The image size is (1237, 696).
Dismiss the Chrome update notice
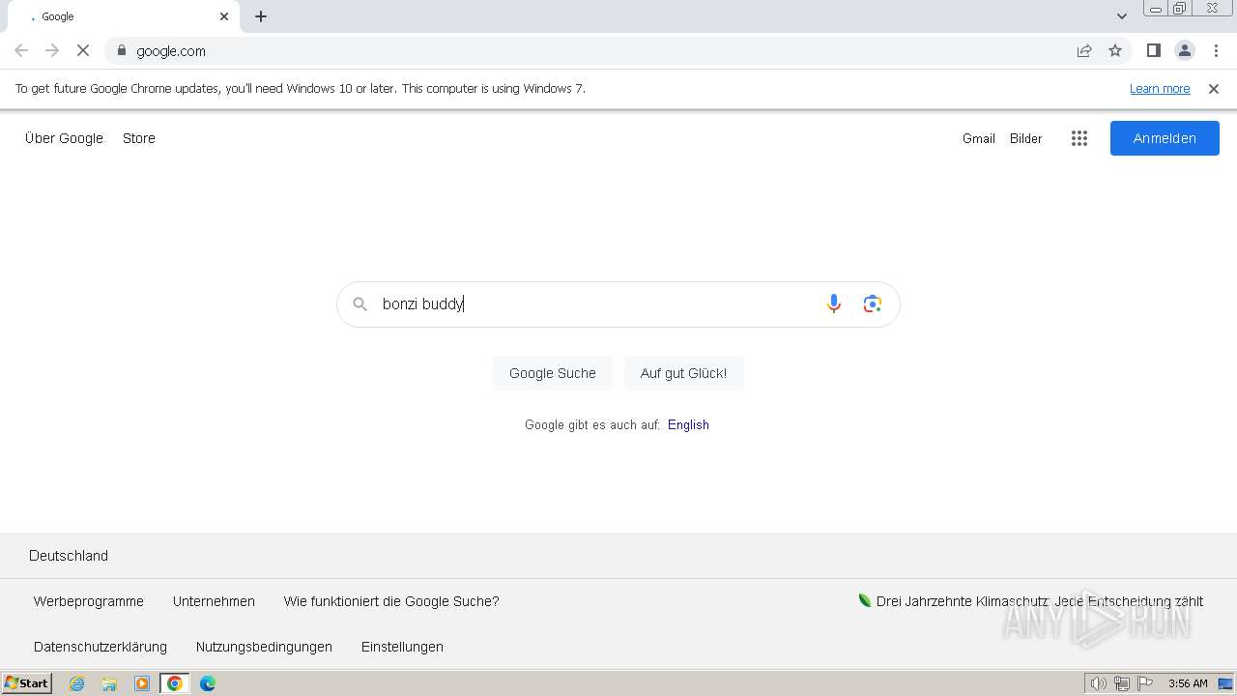coord(1214,89)
